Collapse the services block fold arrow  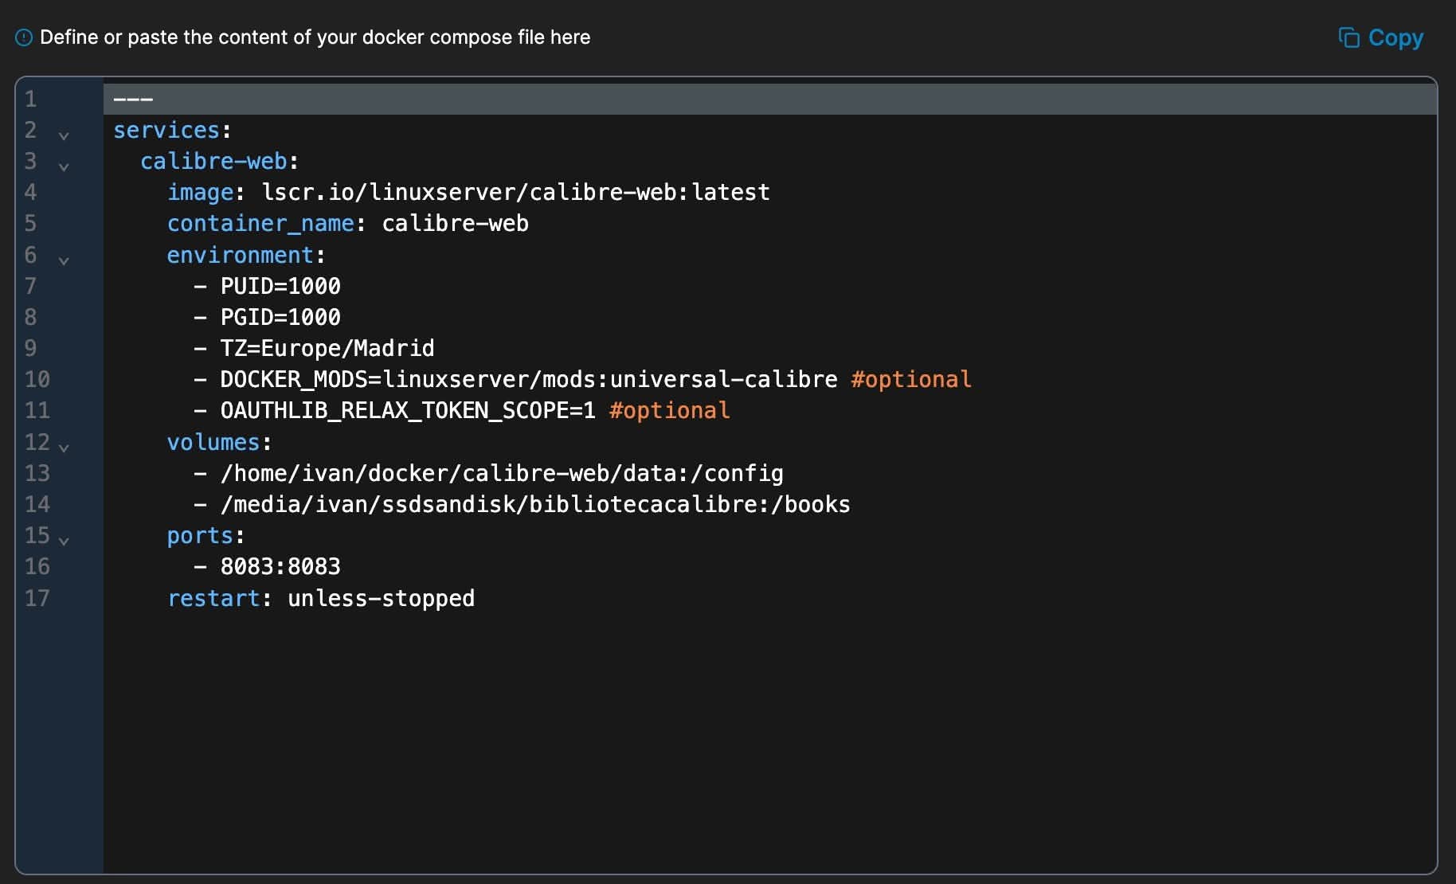tap(64, 135)
